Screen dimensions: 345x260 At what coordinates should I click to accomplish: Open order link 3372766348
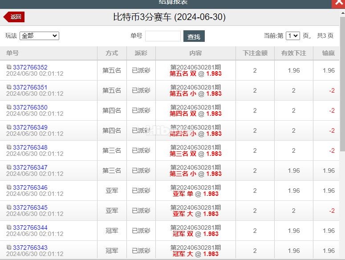pyautogui.click(x=30, y=147)
